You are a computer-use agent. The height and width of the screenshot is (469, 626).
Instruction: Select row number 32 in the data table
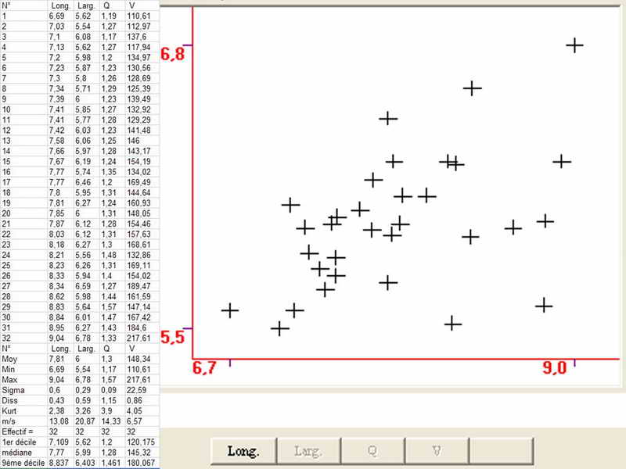pos(6,337)
